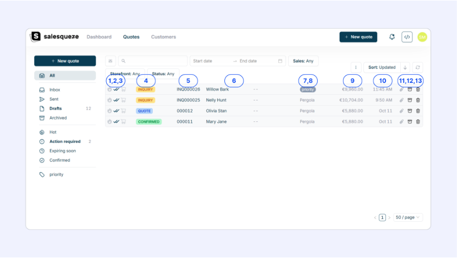Open the Sales: Any filter dropdown
The width and height of the screenshot is (458, 258).
[303, 61]
